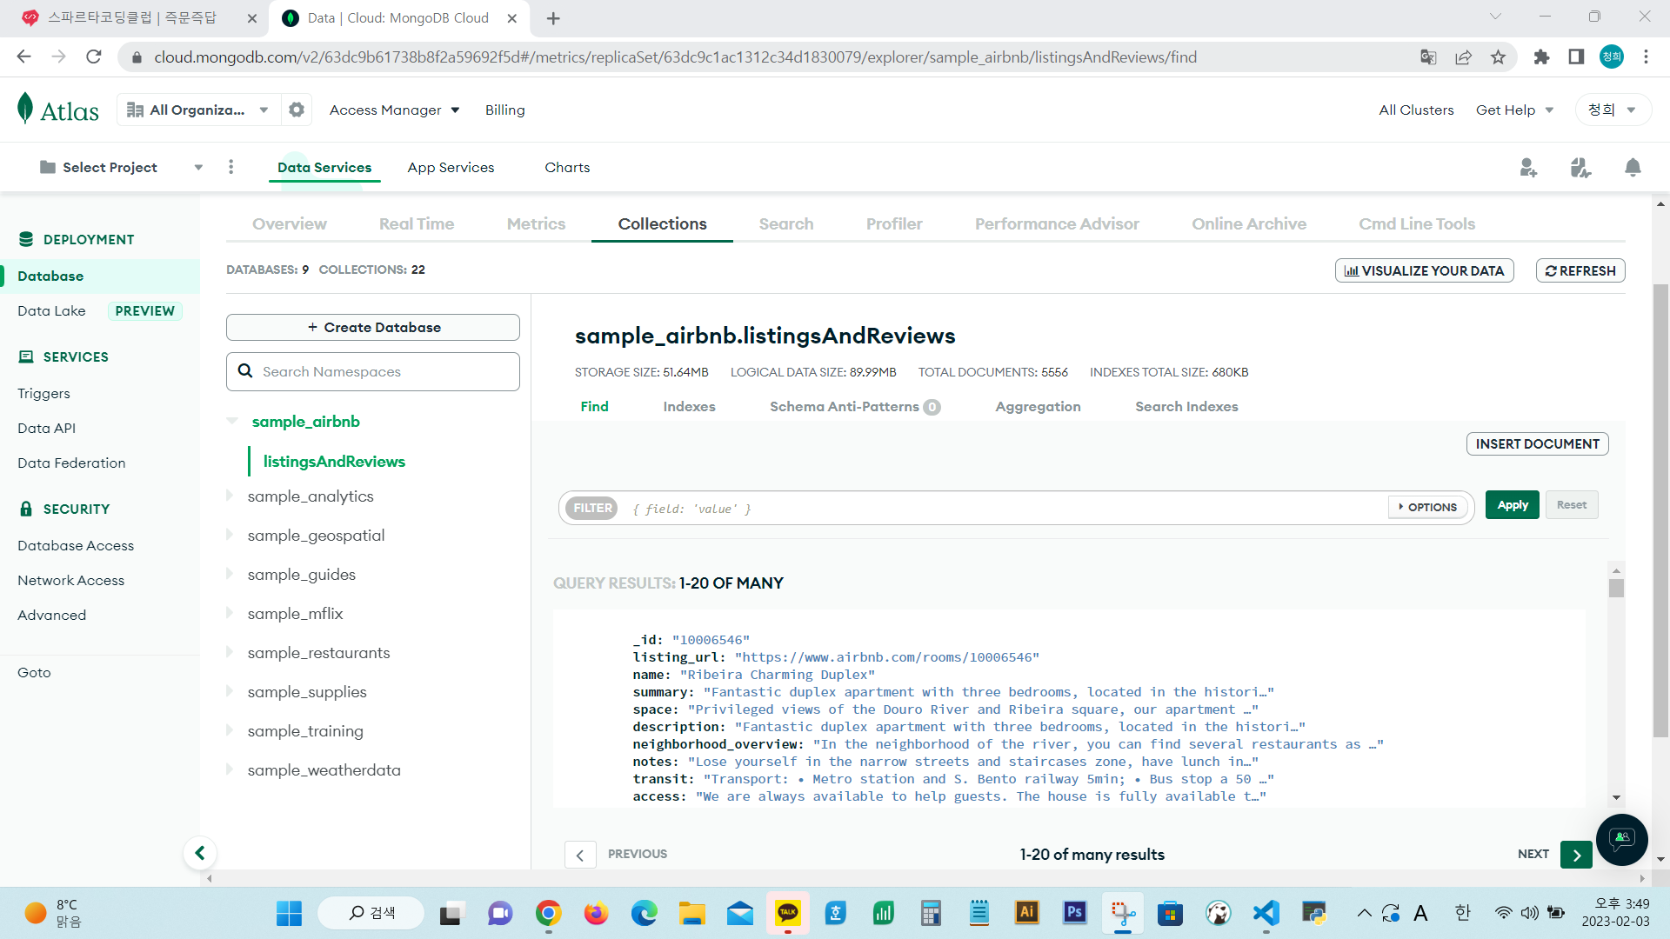Click the translate page icon
Viewport: 1670px width, 939px height.
point(1428,57)
